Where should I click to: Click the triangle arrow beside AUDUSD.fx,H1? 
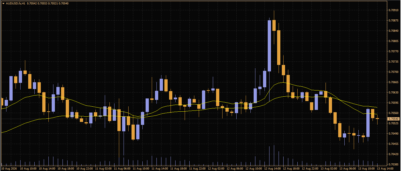(3, 3)
